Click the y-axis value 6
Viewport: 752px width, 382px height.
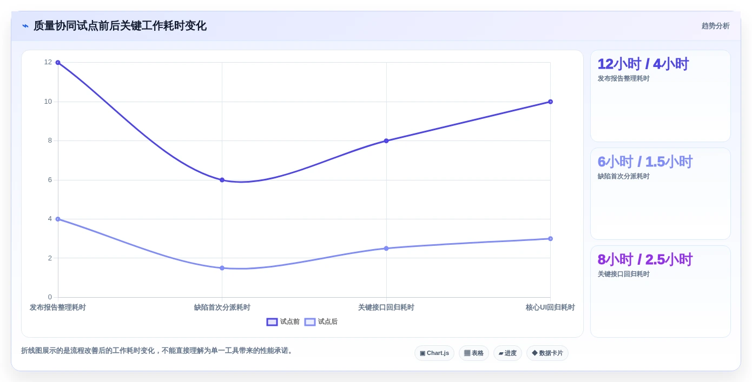coord(50,180)
